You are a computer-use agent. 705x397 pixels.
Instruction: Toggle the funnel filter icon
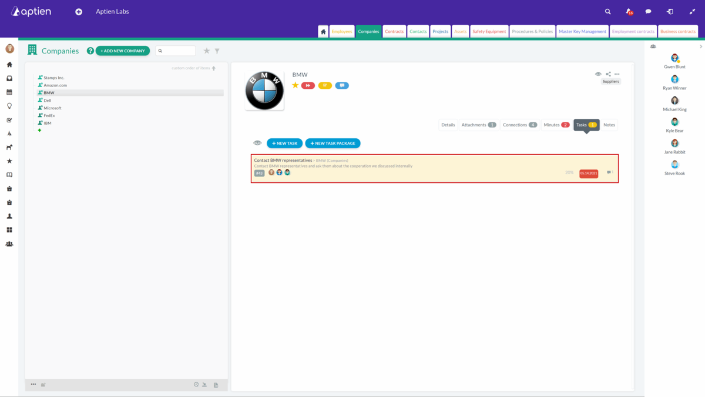pos(217,51)
